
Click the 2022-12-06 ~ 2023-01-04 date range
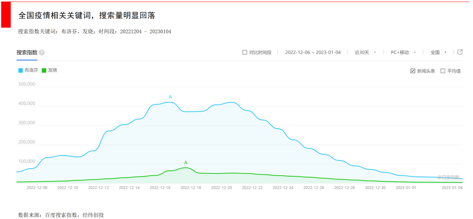[313, 53]
